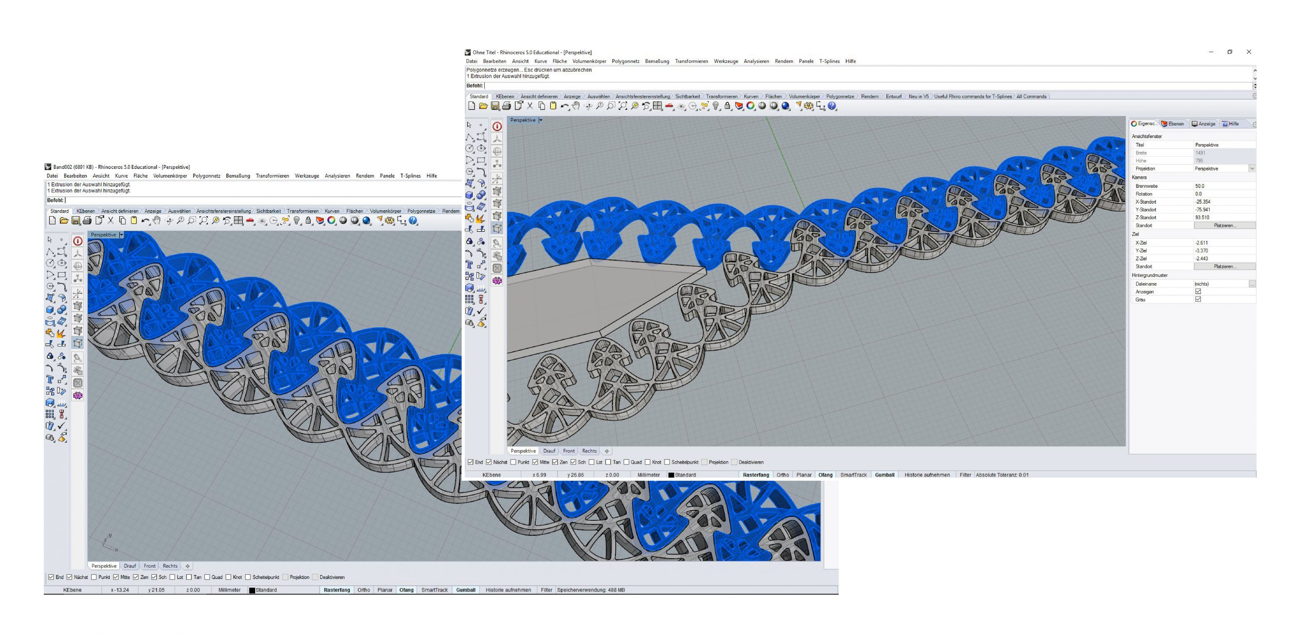Click black Standard layer swatch in Ohne Titel status bar
This screenshot has height=635, width=1302.
[x=671, y=475]
